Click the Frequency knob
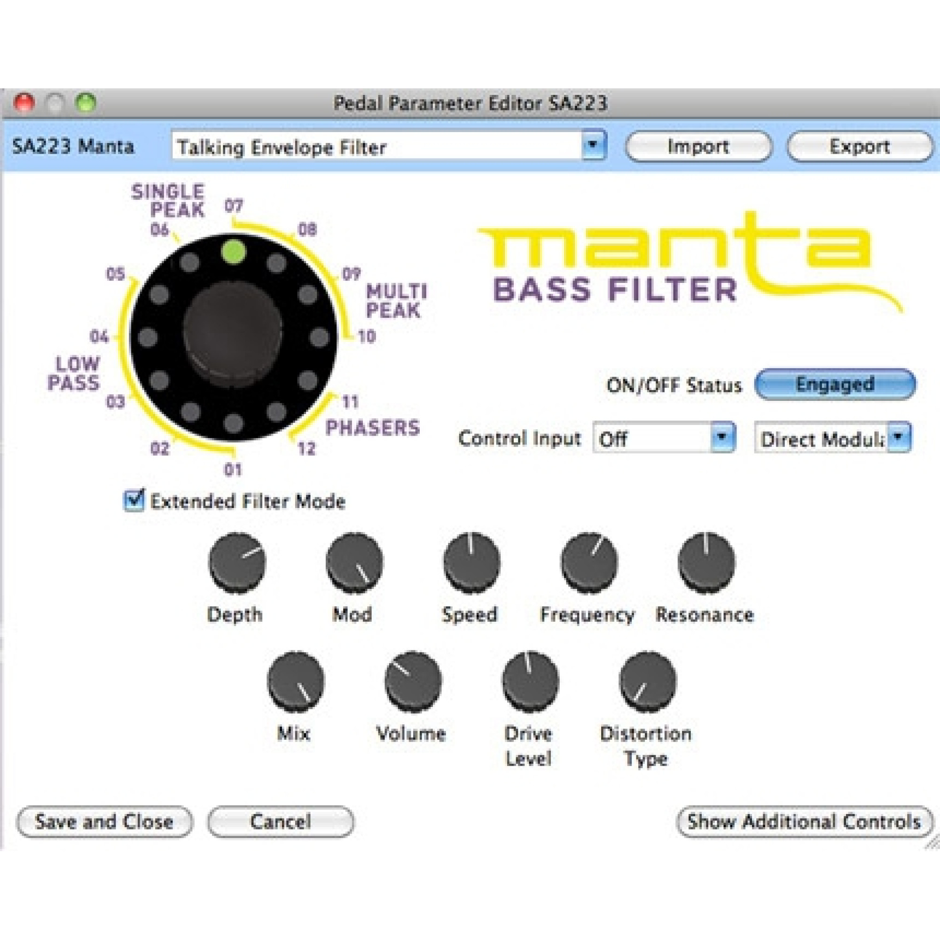Image resolution: width=940 pixels, height=940 pixels. 589,562
